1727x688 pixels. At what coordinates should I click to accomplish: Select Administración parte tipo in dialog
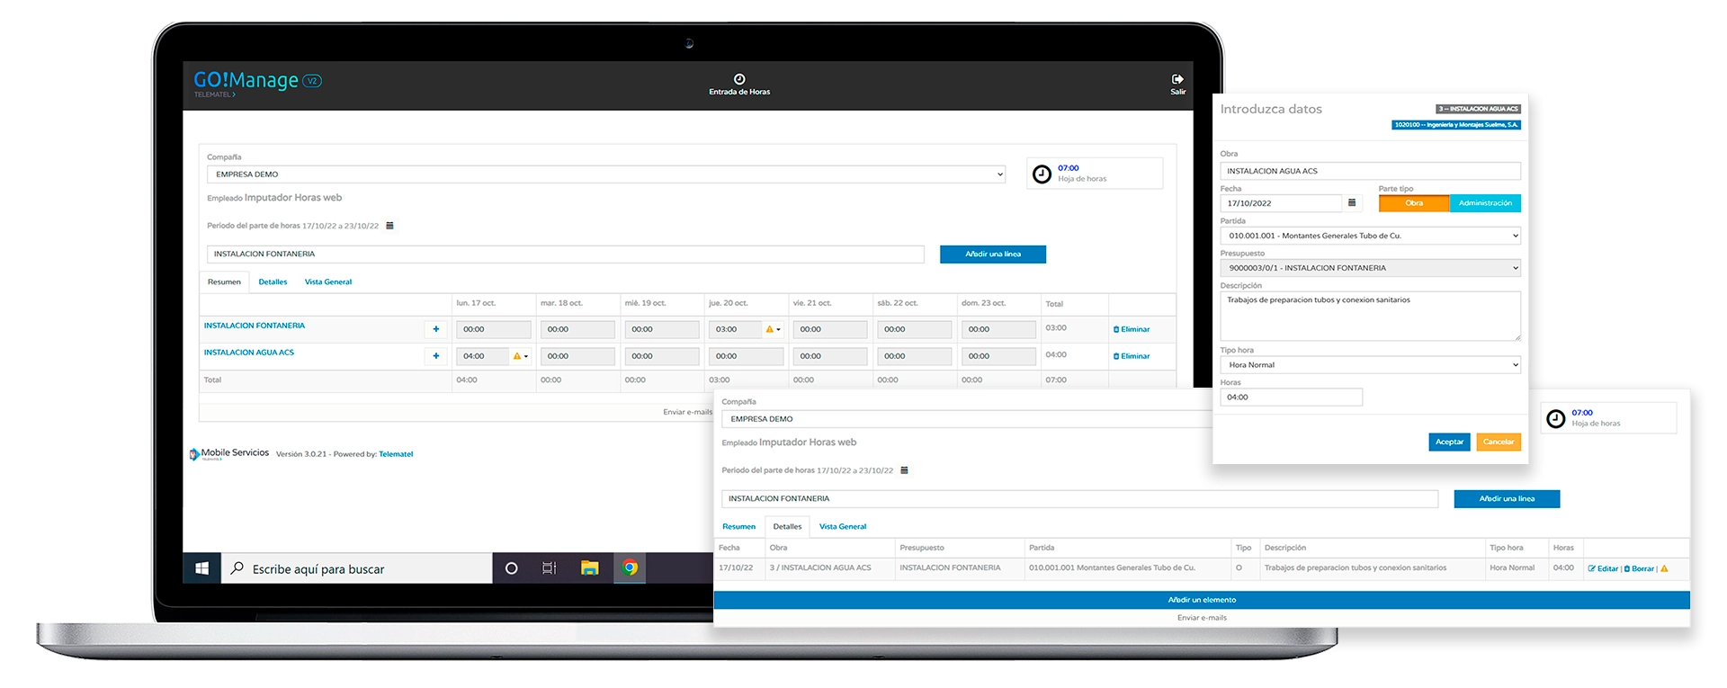click(1485, 203)
